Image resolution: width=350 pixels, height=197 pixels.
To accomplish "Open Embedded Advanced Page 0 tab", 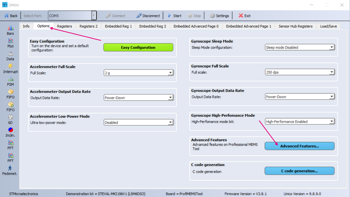I will coord(196,26).
